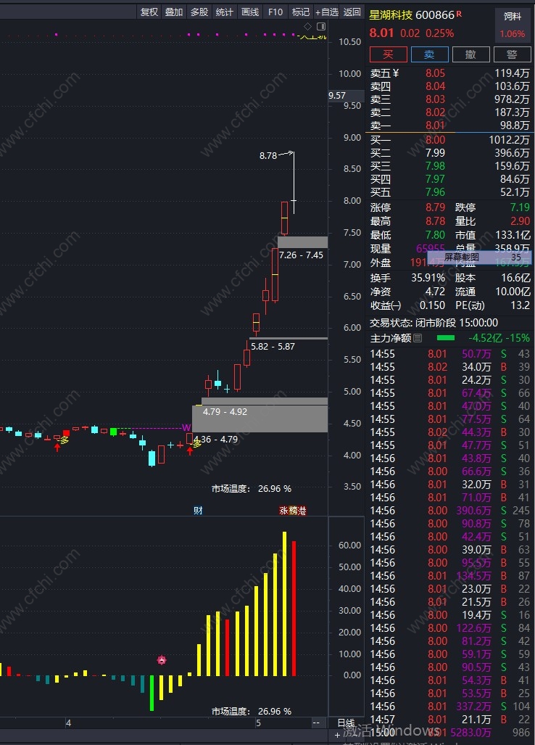Open the 叠加 overlay option
The image size is (535, 745).
tap(174, 12)
